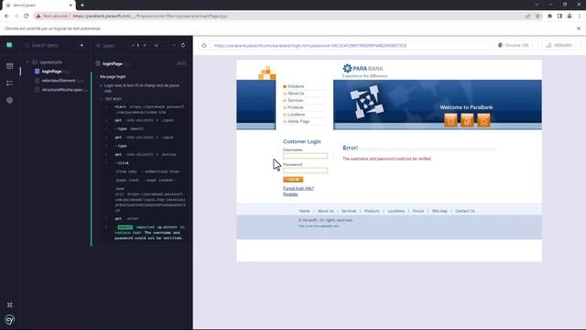586x330 pixels.
Task: Dismiss the automated test software notice
Action: [579, 28]
